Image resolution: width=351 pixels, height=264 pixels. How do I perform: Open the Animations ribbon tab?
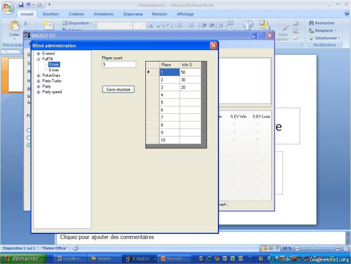(x=103, y=14)
